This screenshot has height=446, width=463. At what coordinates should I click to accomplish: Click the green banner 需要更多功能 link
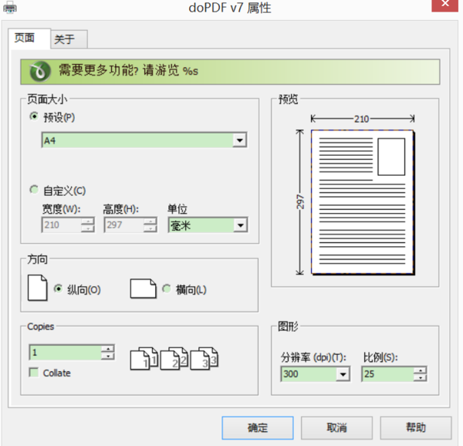tap(230, 72)
